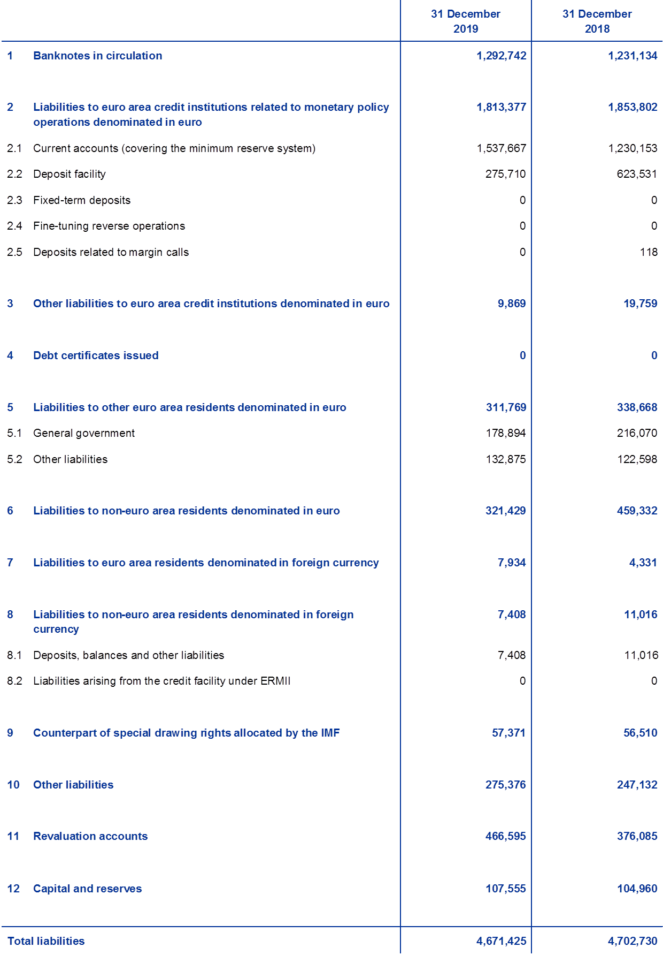
Task: Click the 2019 Banknotes value 1,292,742
Action: [501, 56]
